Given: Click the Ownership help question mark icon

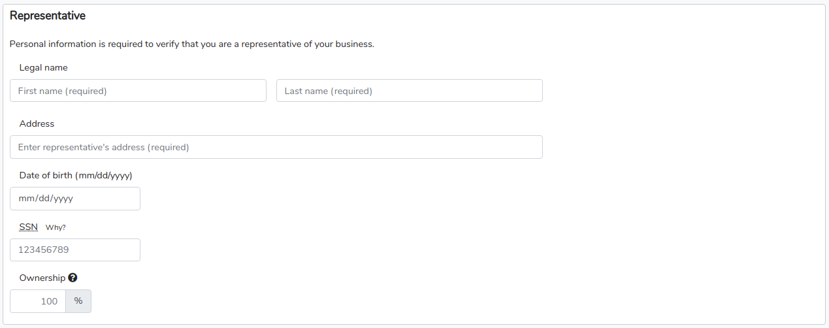Looking at the screenshot, I should (73, 278).
